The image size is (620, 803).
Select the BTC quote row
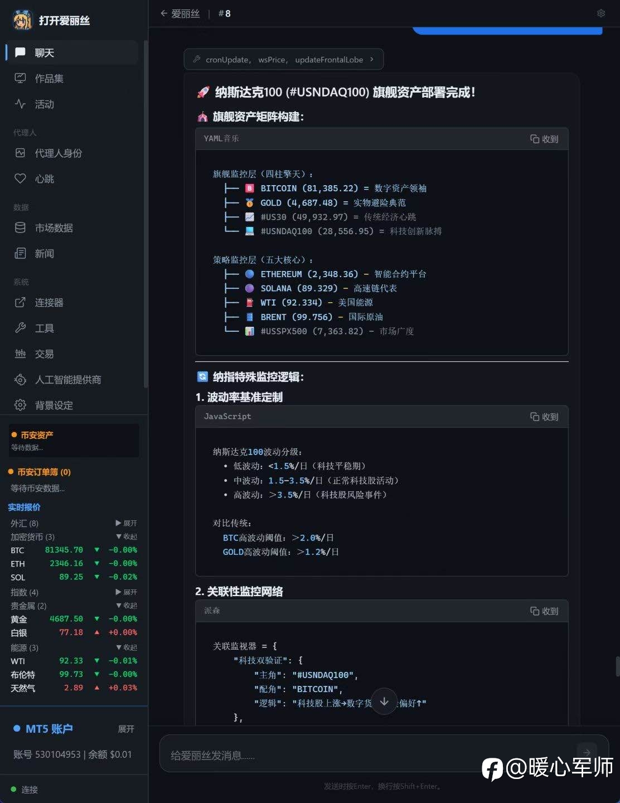(74, 550)
